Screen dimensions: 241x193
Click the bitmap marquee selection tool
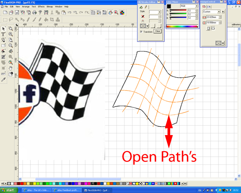tap(5, 20)
